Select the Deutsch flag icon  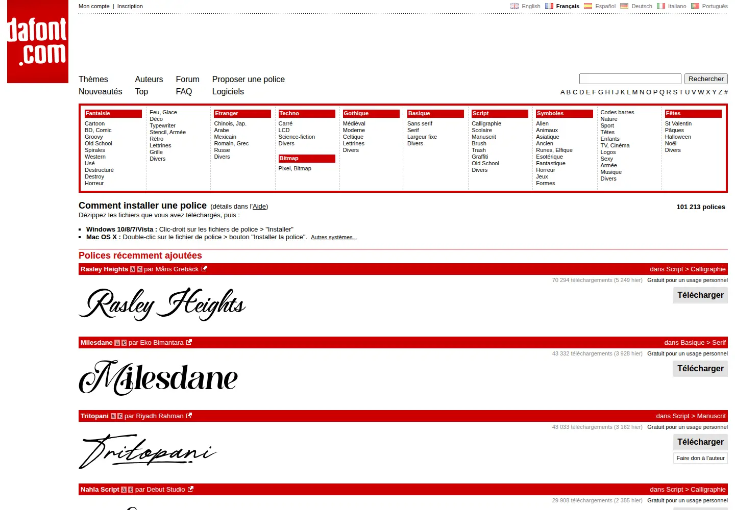point(624,6)
